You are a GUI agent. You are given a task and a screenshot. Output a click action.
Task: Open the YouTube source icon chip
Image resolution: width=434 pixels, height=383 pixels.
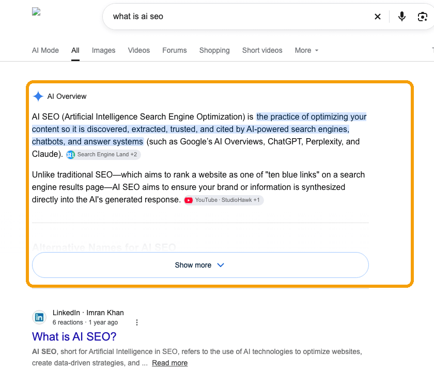(x=189, y=200)
